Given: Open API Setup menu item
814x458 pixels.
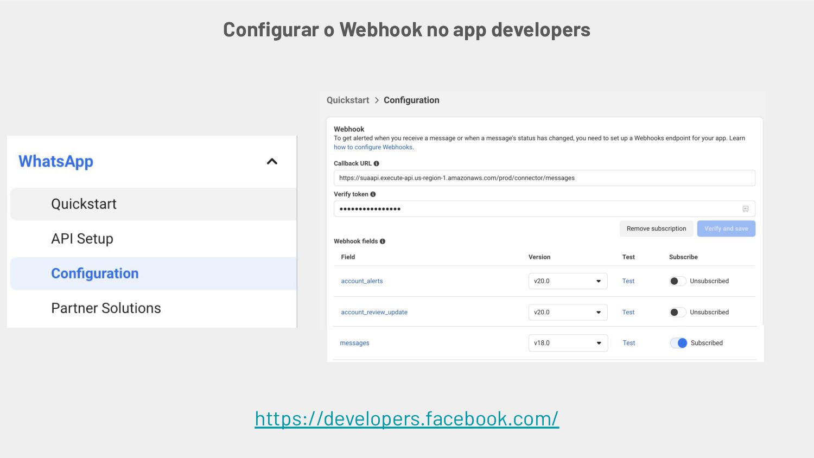Looking at the screenshot, I should [154, 239].
